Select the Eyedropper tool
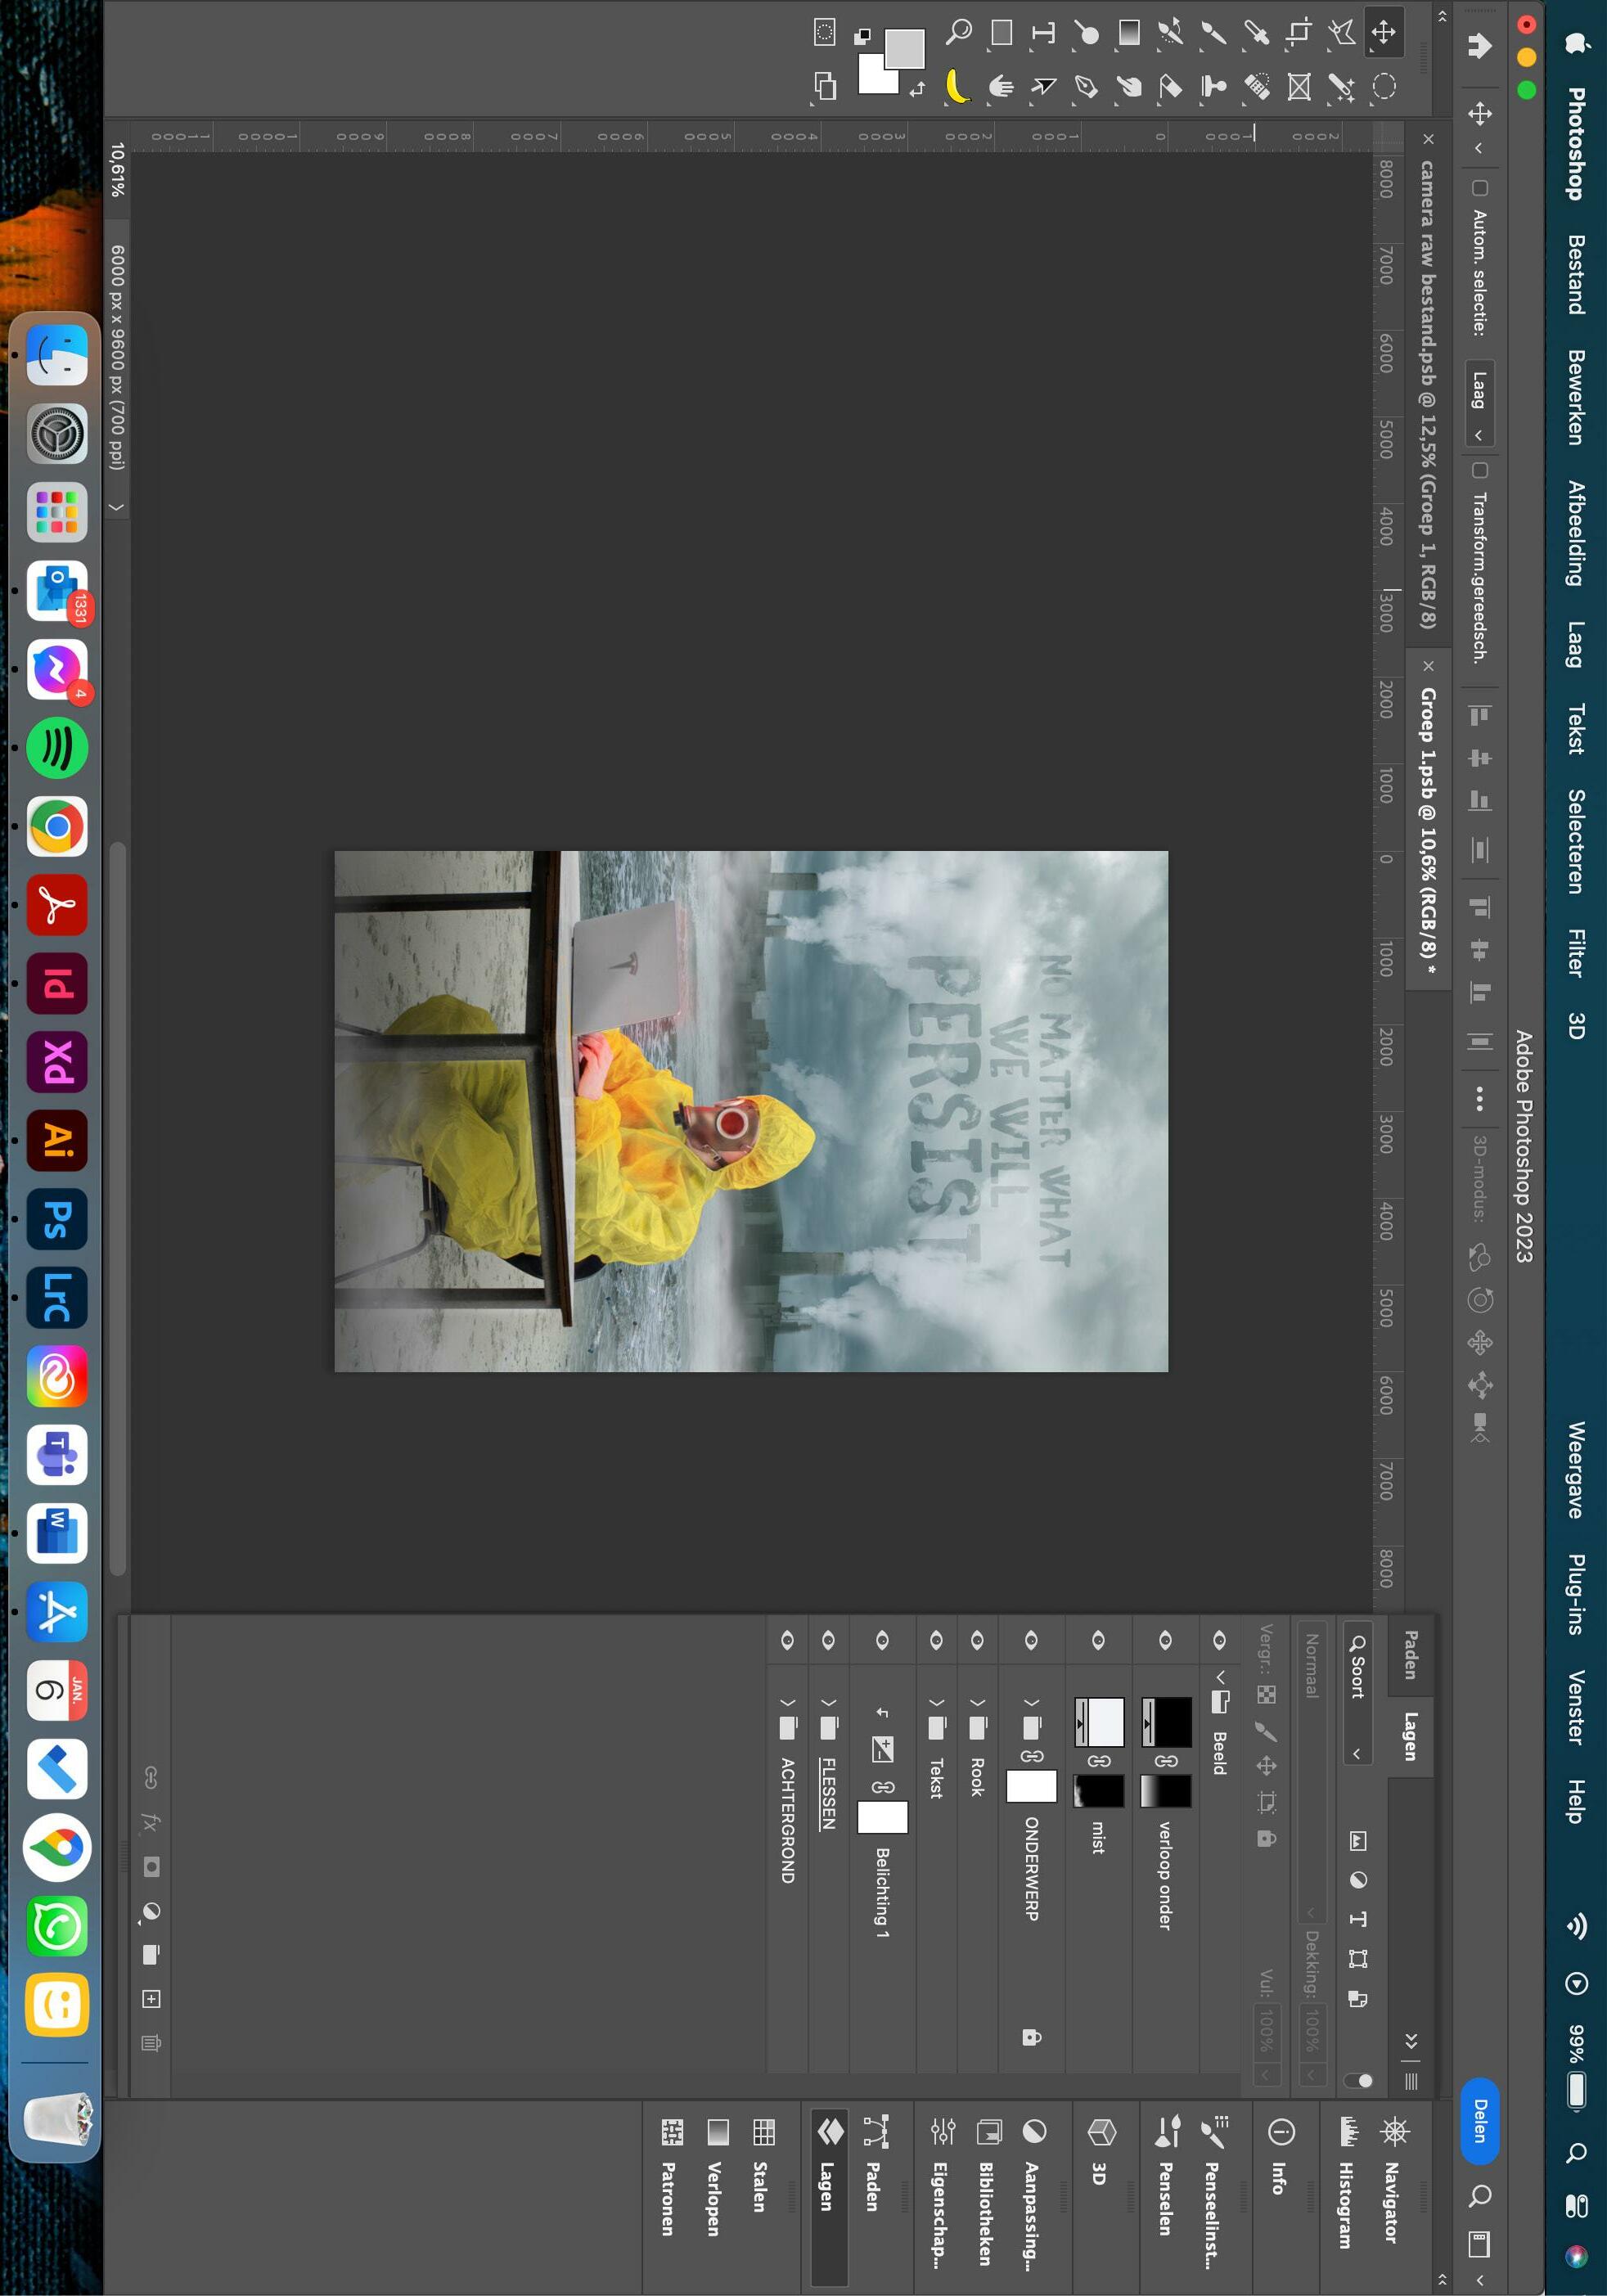 tap(1256, 32)
